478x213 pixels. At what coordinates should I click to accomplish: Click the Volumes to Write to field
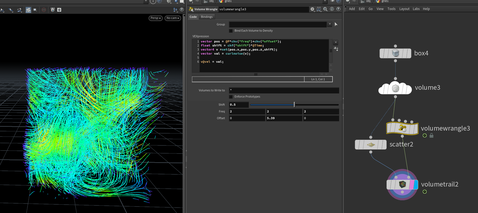coord(284,90)
